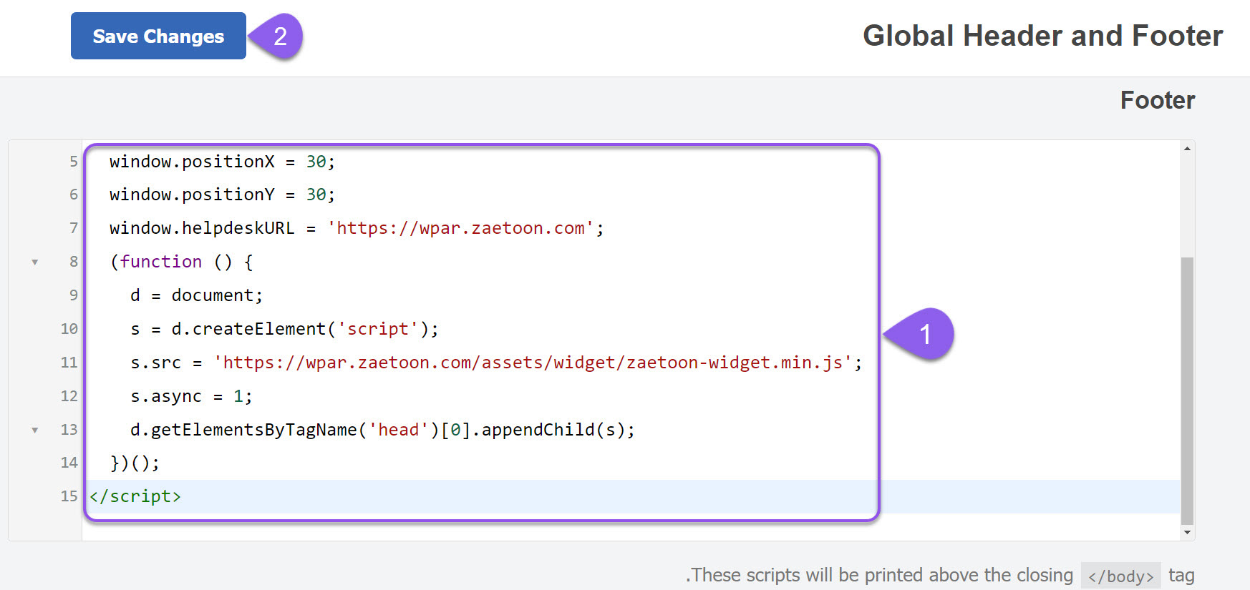This screenshot has width=1250, height=590.
Task: Click the window.positionY value 30
Action: tap(316, 195)
